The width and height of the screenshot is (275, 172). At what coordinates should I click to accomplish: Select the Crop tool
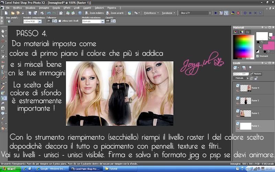[x=3, y=52]
